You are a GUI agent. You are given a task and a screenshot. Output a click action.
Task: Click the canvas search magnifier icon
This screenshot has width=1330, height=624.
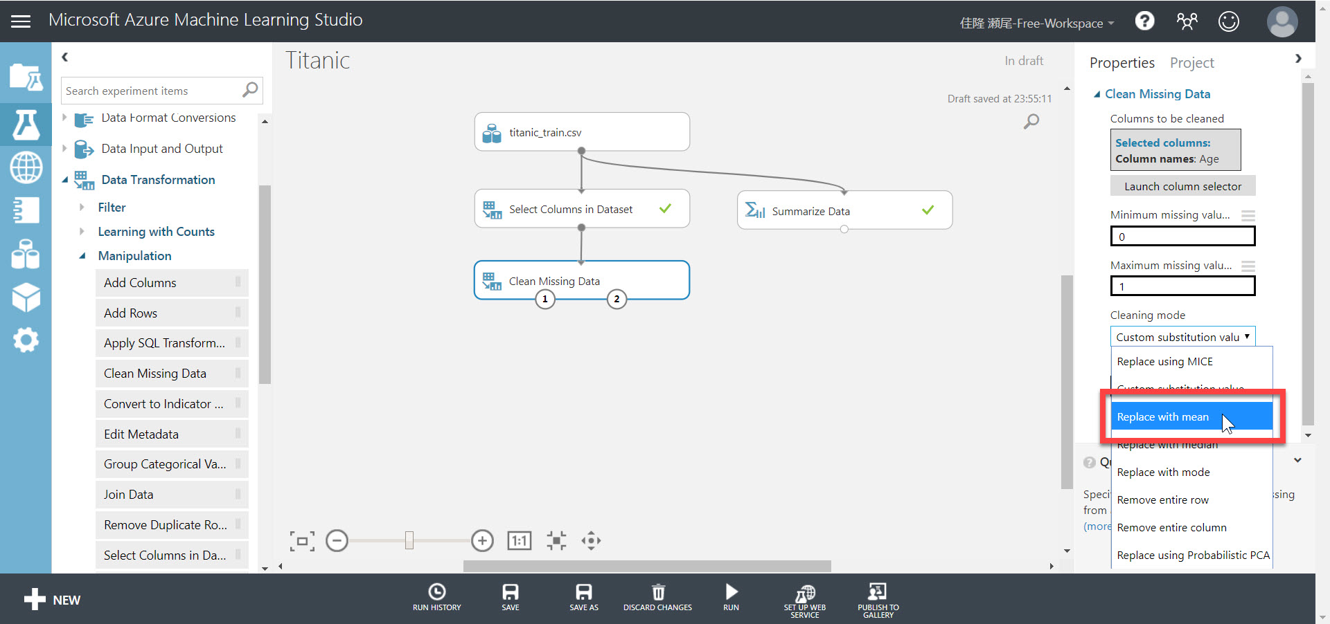click(1031, 121)
